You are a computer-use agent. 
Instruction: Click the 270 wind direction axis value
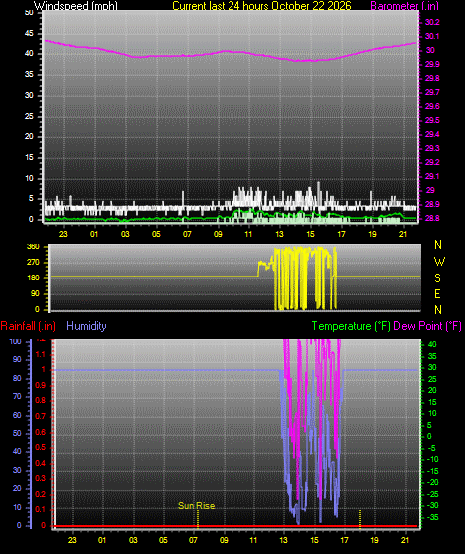pyautogui.click(x=33, y=263)
